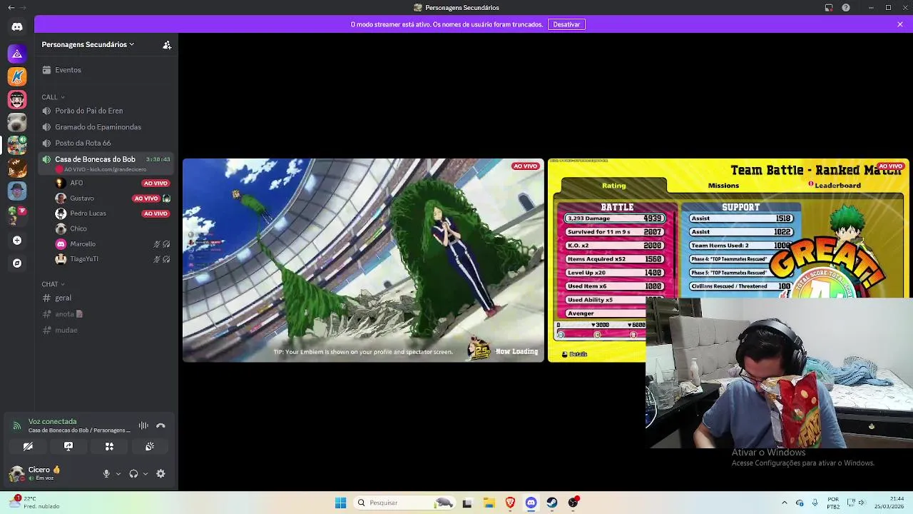Open weather widget on taskbar
913x514 pixels.
36,503
